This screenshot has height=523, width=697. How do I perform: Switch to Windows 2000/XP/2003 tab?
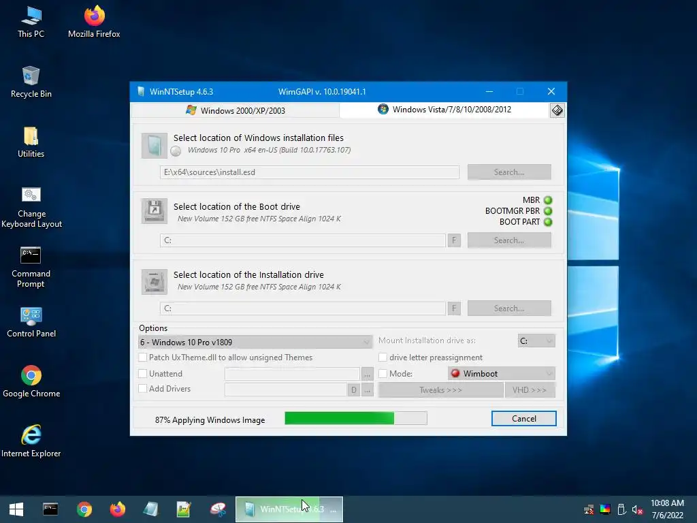coord(236,110)
